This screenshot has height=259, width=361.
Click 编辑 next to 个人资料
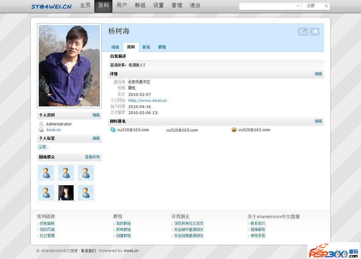click(96, 115)
